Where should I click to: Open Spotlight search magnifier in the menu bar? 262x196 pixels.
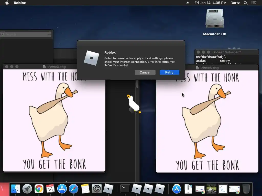tap(245, 3)
